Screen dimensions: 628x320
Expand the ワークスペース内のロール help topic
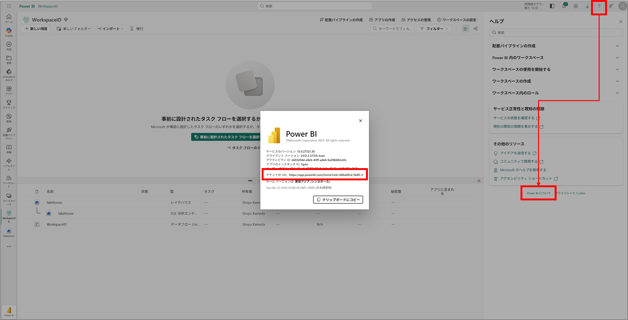tap(555, 93)
